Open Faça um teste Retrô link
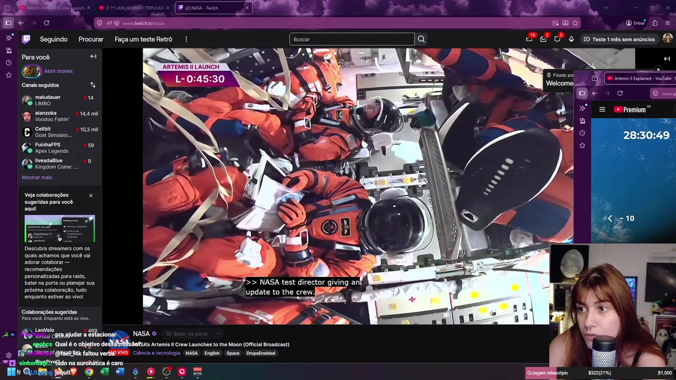 (x=143, y=39)
